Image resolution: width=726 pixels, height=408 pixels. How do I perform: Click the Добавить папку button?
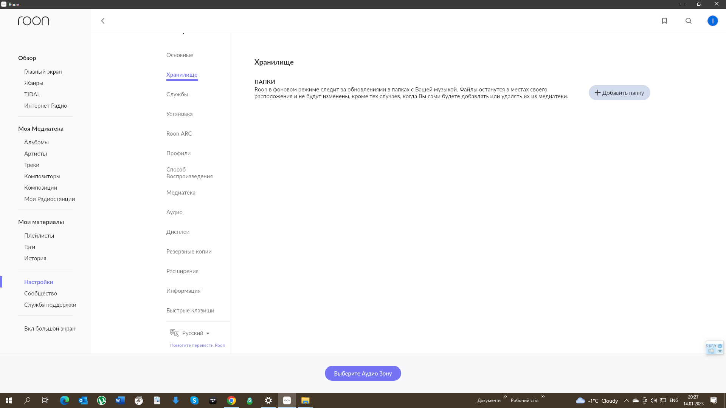coord(619,93)
